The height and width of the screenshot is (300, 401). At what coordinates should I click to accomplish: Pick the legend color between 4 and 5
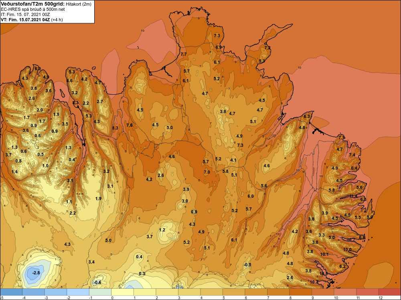click(211, 292)
